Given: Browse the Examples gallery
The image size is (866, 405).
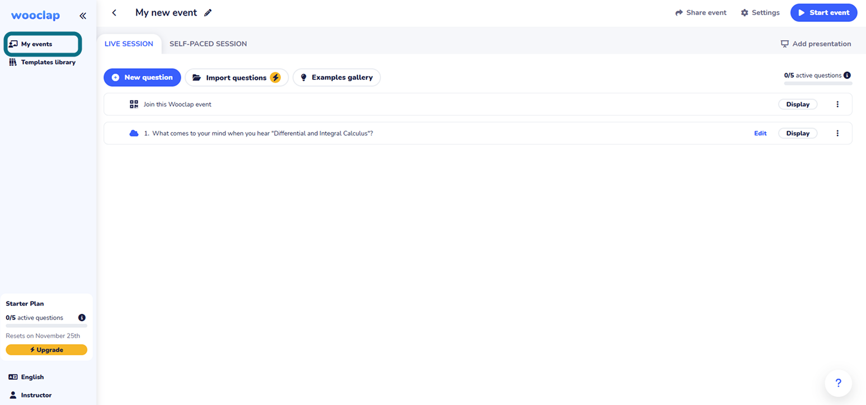Looking at the screenshot, I should (x=336, y=77).
